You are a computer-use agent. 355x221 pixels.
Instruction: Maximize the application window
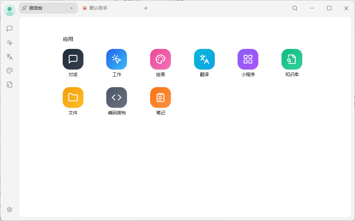(x=329, y=8)
